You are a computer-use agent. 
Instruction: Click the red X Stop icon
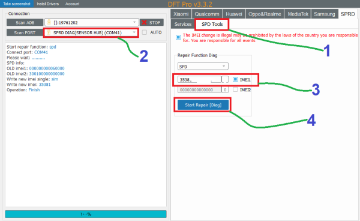[144, 22]
